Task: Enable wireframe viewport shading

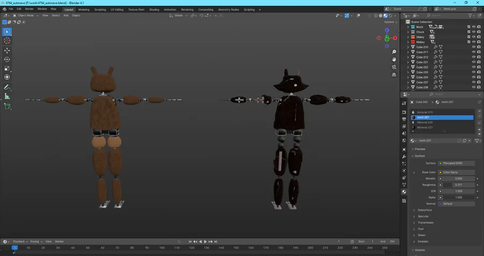Action: (x=376, y=16)
